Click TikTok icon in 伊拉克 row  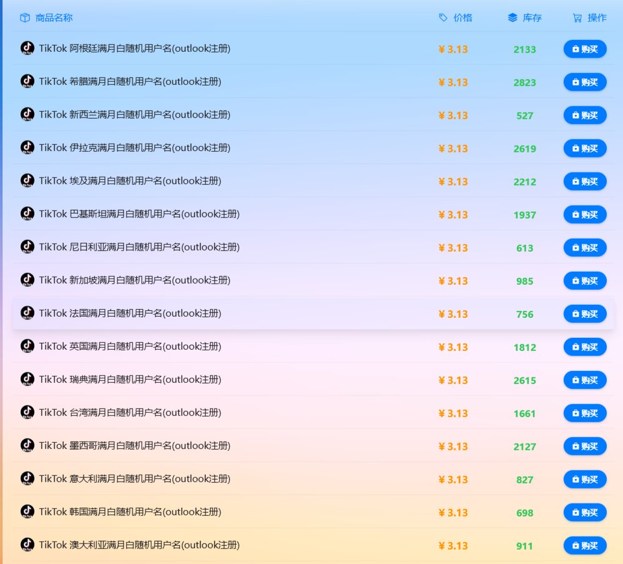[27, 148]
